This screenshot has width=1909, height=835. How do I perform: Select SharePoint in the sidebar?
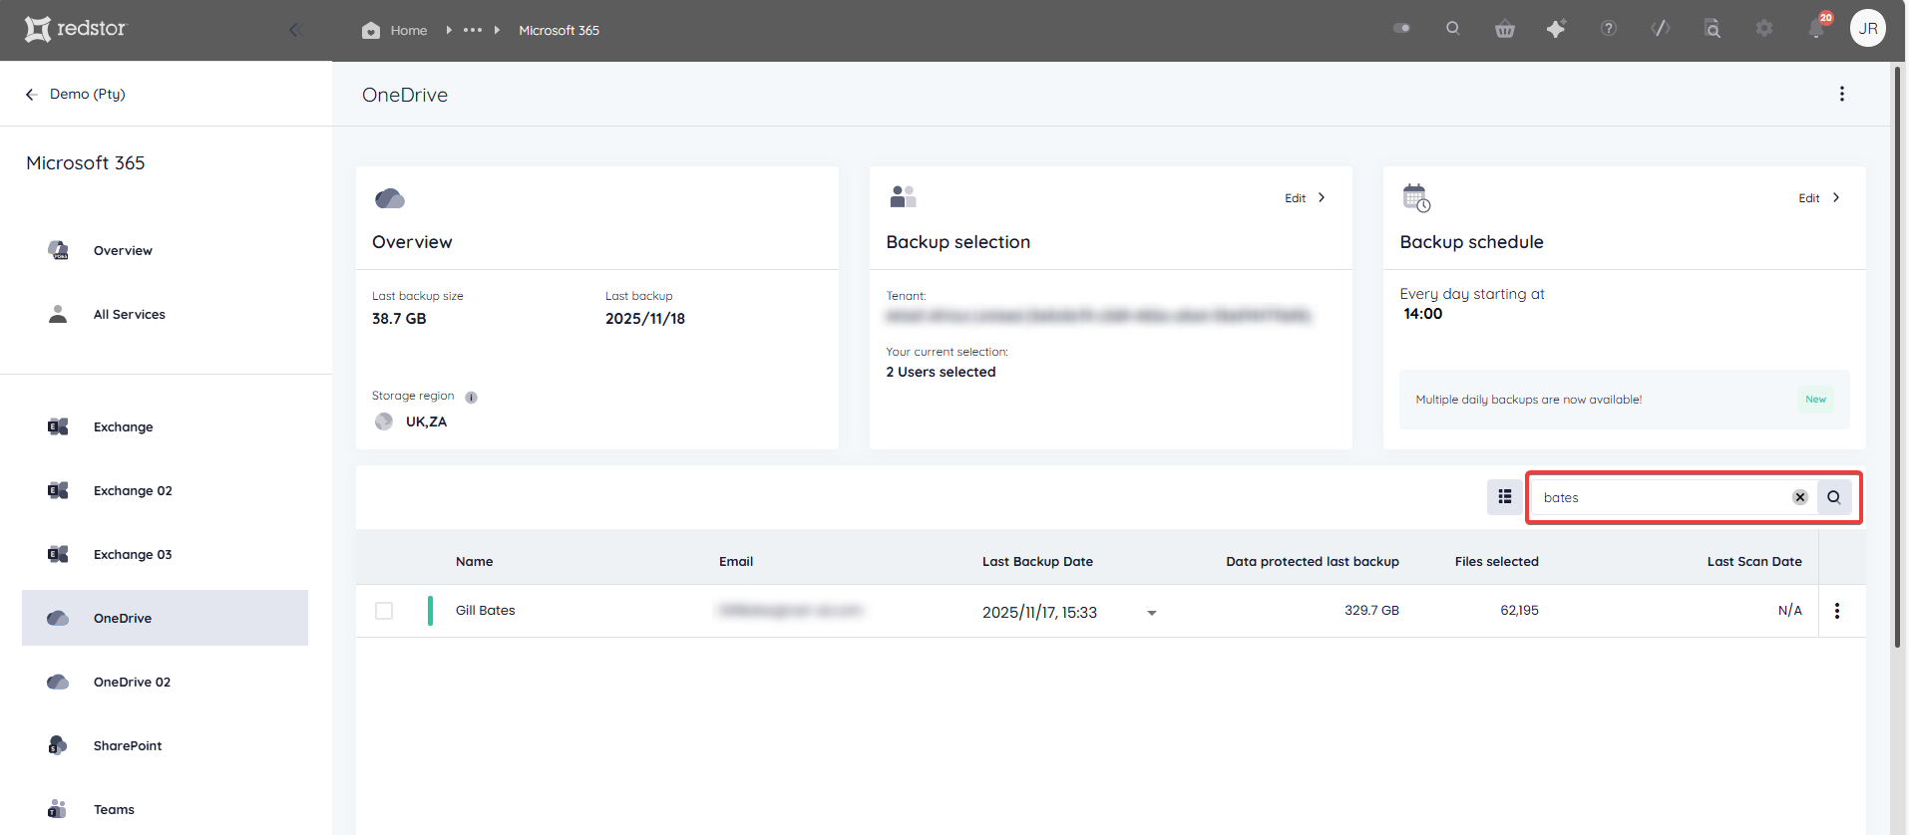165,745
